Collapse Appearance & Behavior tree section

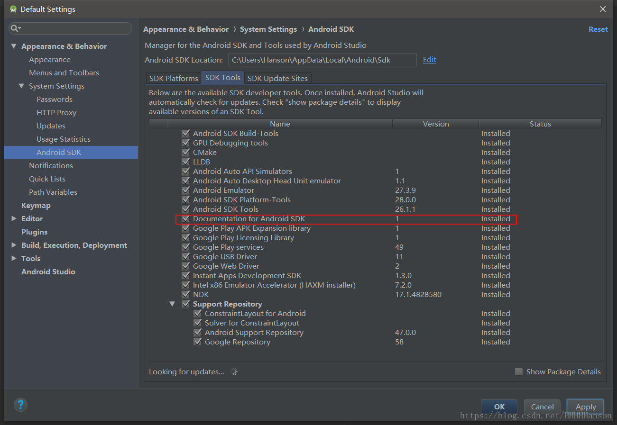(x=13, y=46)
